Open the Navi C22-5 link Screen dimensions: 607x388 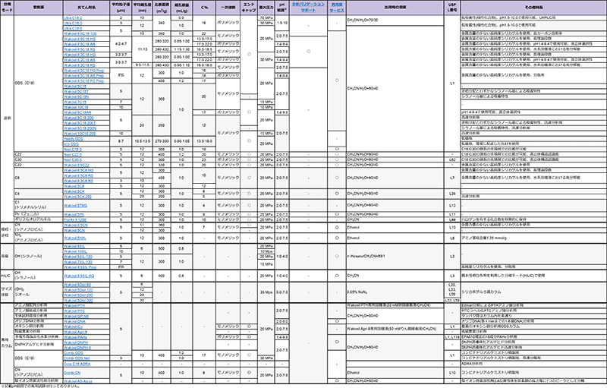73,154
